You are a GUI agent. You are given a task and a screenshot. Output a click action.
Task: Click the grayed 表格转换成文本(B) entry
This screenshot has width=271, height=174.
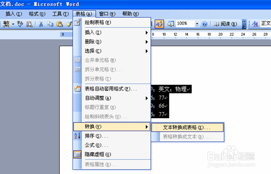(x=188, y=137)
